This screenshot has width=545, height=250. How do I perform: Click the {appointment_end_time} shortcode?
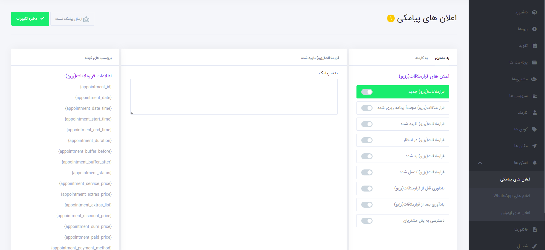[x=89, y=130]
